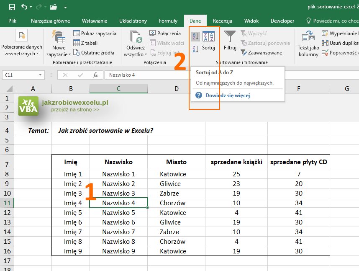The image size is (359, 271).
Task: Sort ascending with the A to Z icon
Action: [195, 36]
